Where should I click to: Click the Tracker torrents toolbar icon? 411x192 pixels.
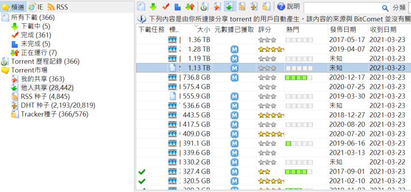pos(266,7)
